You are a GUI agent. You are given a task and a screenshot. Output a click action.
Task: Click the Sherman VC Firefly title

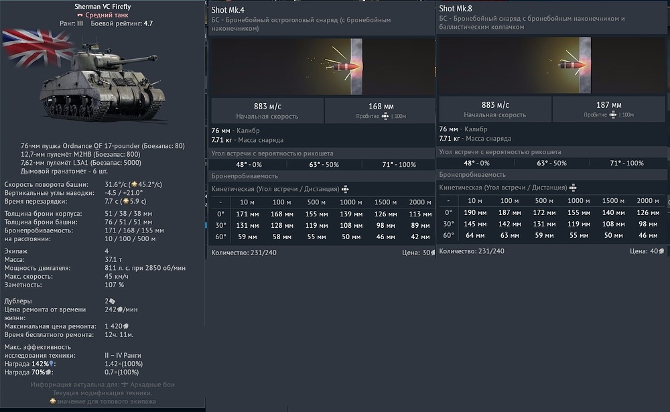104,7
